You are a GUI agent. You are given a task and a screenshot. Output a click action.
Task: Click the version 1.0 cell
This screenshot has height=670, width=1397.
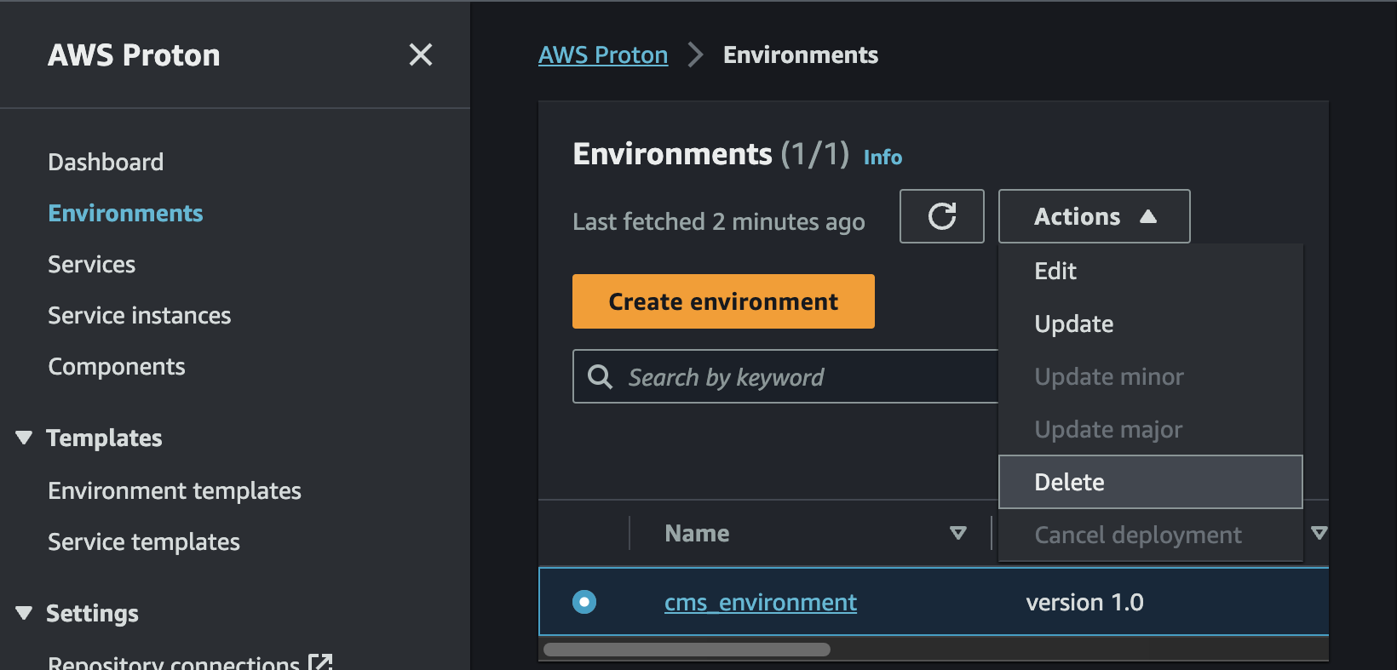tap(1084, 602)
